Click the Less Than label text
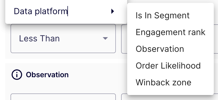218x100 pixels. [x=39, y=38]
